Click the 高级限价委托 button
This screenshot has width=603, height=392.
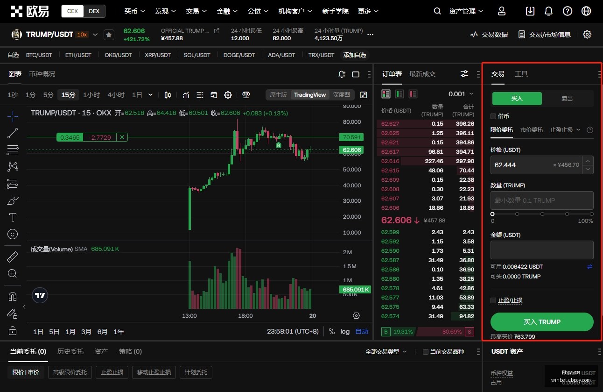[70, 372]
